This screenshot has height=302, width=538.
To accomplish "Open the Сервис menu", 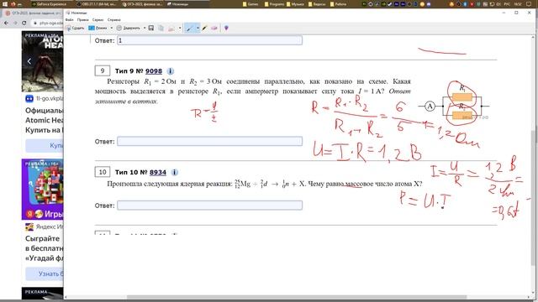I will pos(98,20).
